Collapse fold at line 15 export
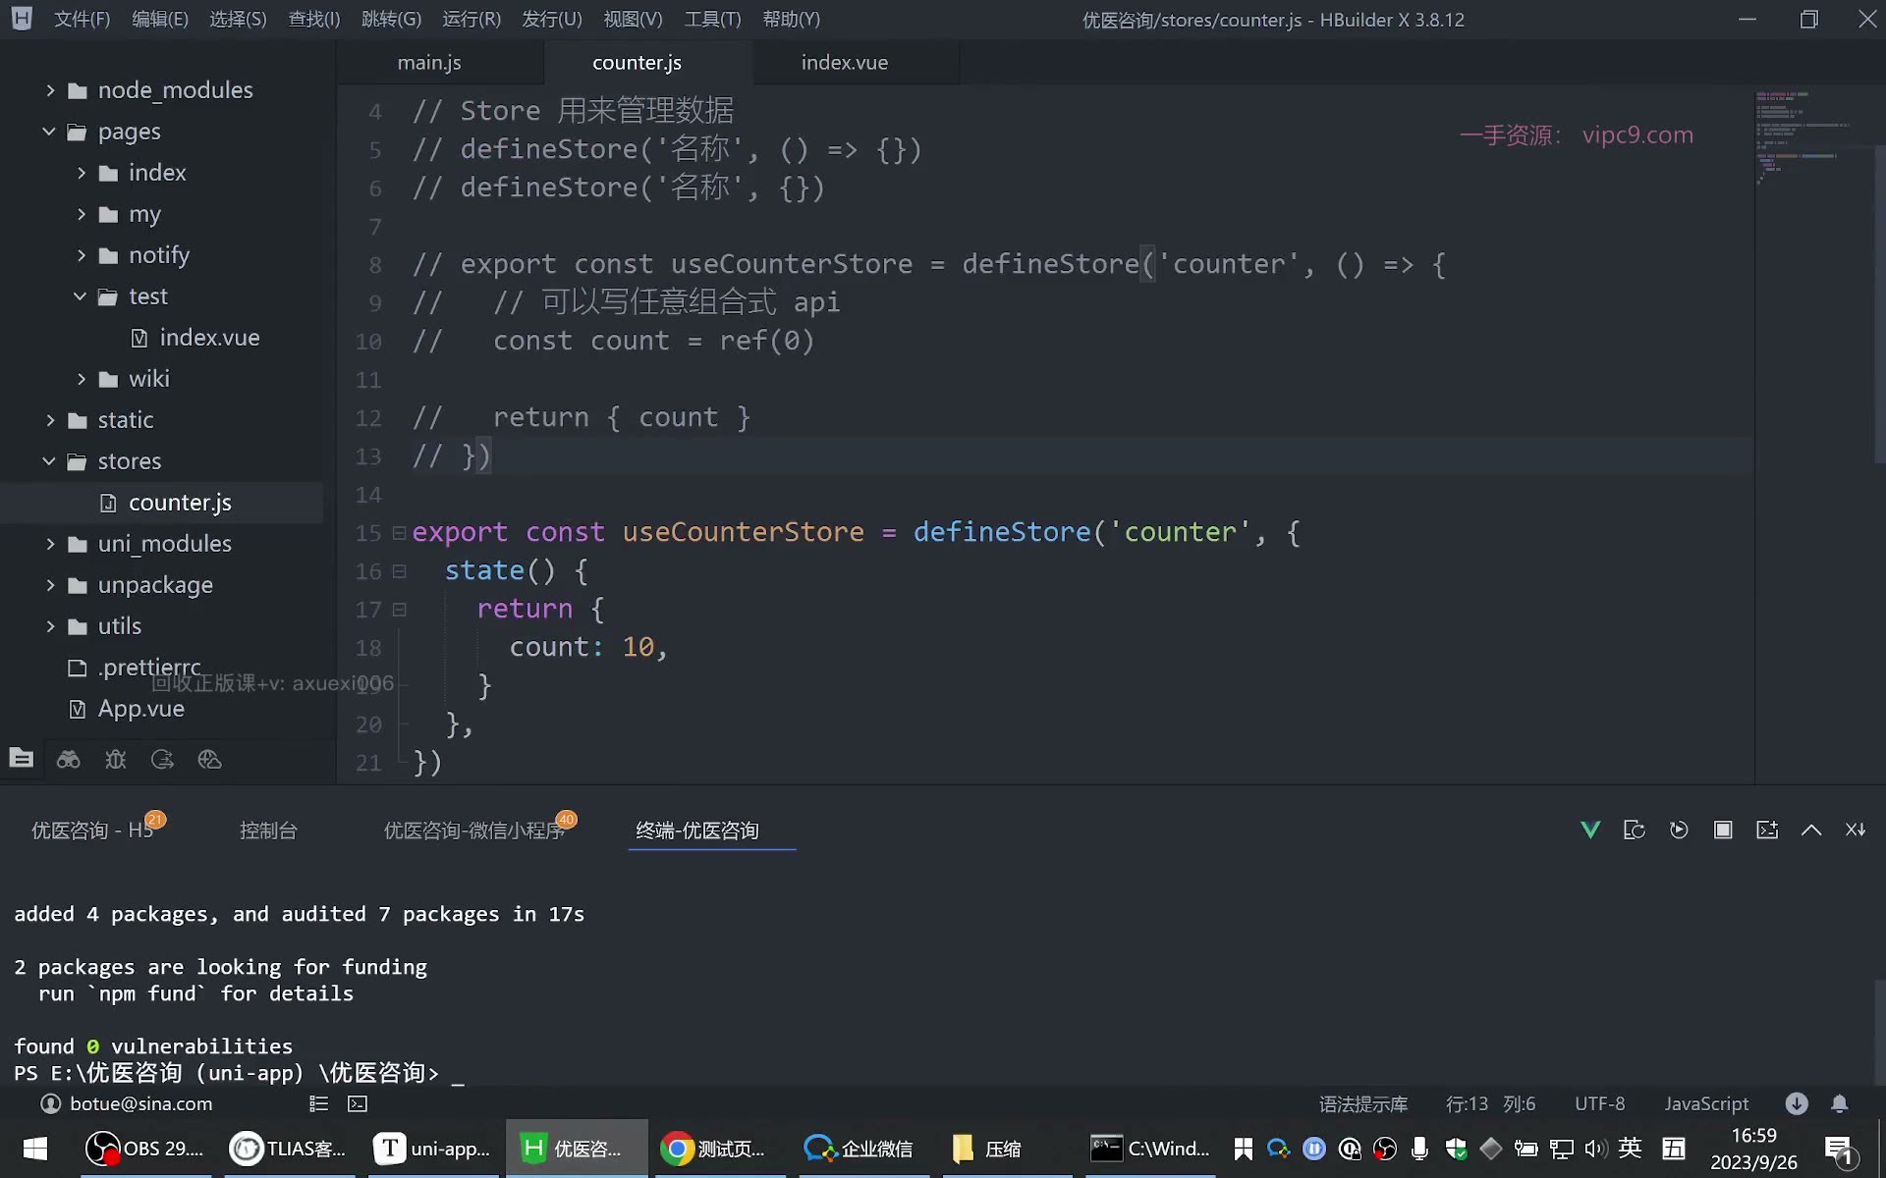1886x1178 pixels. pos(399,533)
